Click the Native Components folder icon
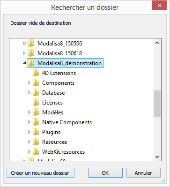Viewport: 170px width, 187px height. pos(36,122)
